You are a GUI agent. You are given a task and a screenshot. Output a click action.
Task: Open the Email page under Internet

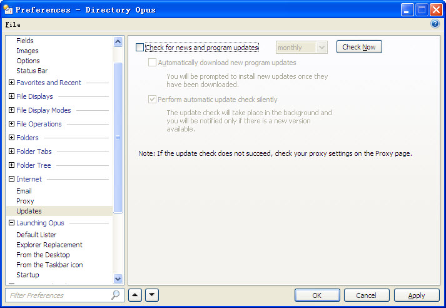tap(24, 191)
